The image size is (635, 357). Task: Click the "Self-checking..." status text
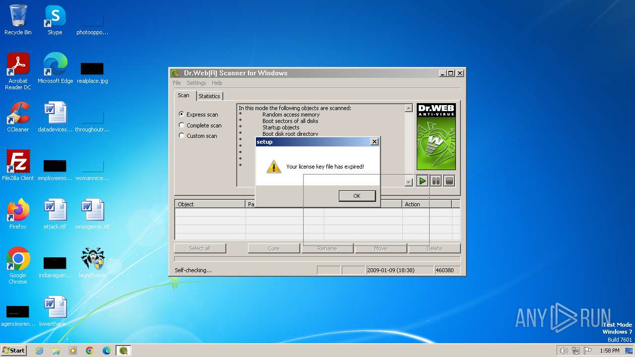coord(193,270)
